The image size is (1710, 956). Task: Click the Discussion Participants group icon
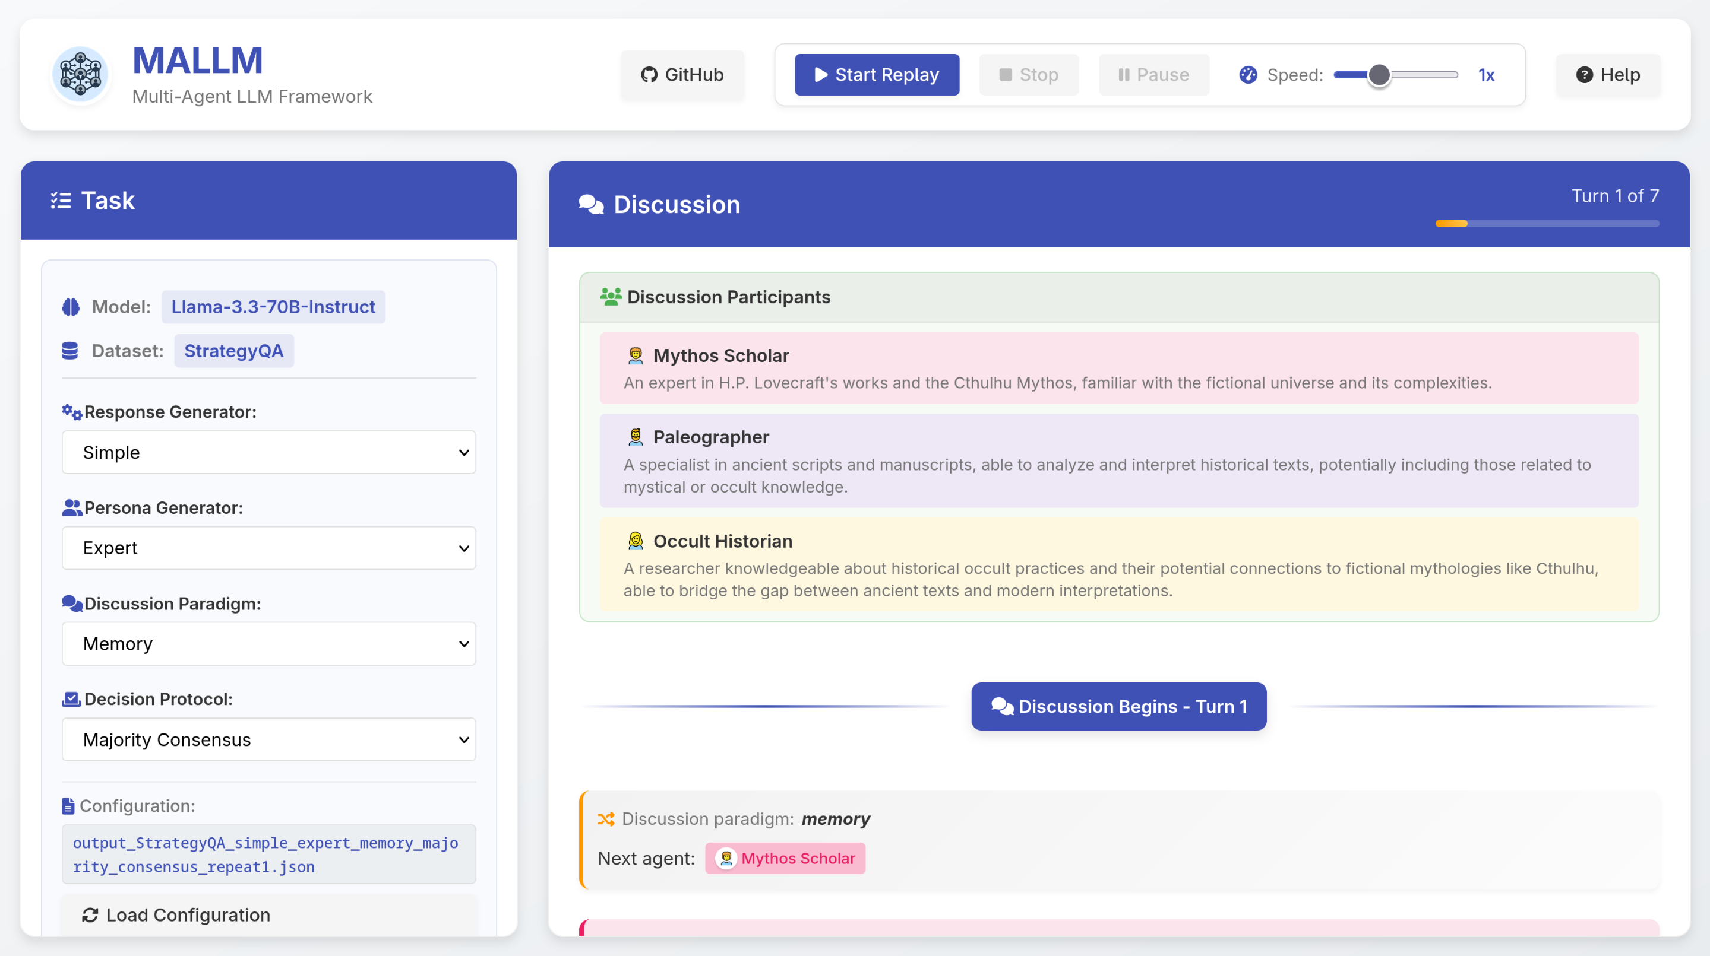(x=610, y=297)
